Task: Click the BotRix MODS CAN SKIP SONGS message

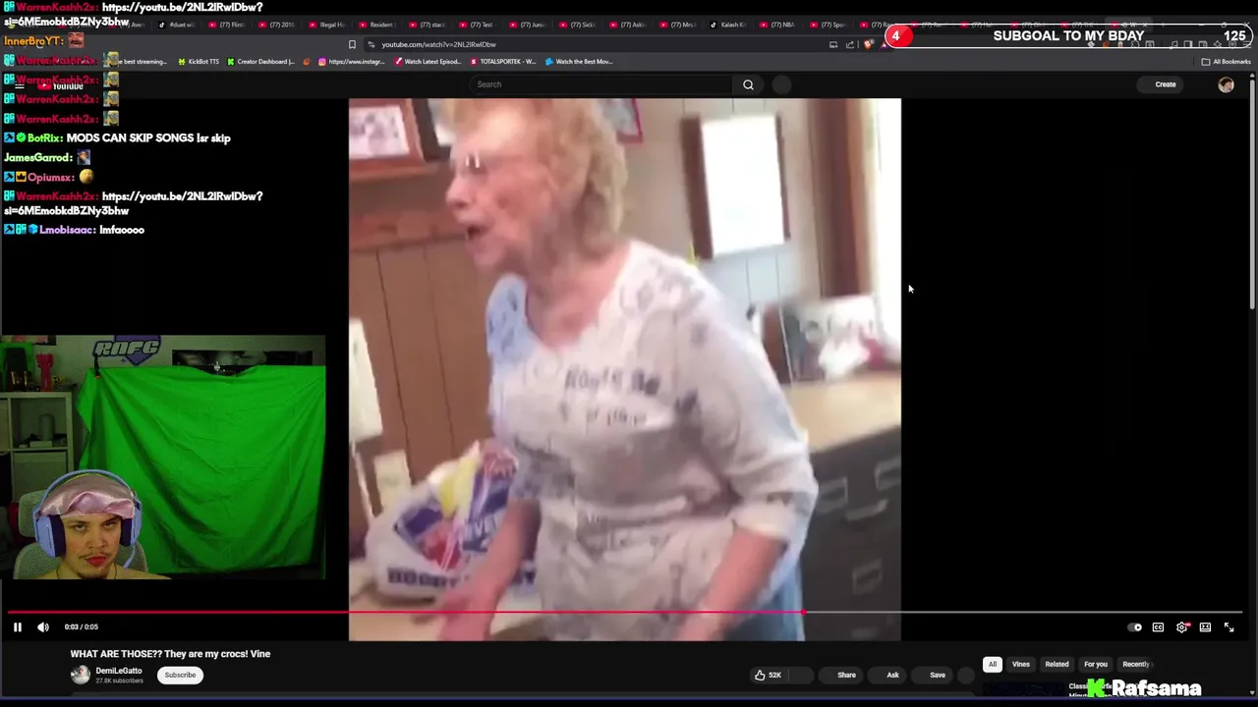Action: (117, 137)
